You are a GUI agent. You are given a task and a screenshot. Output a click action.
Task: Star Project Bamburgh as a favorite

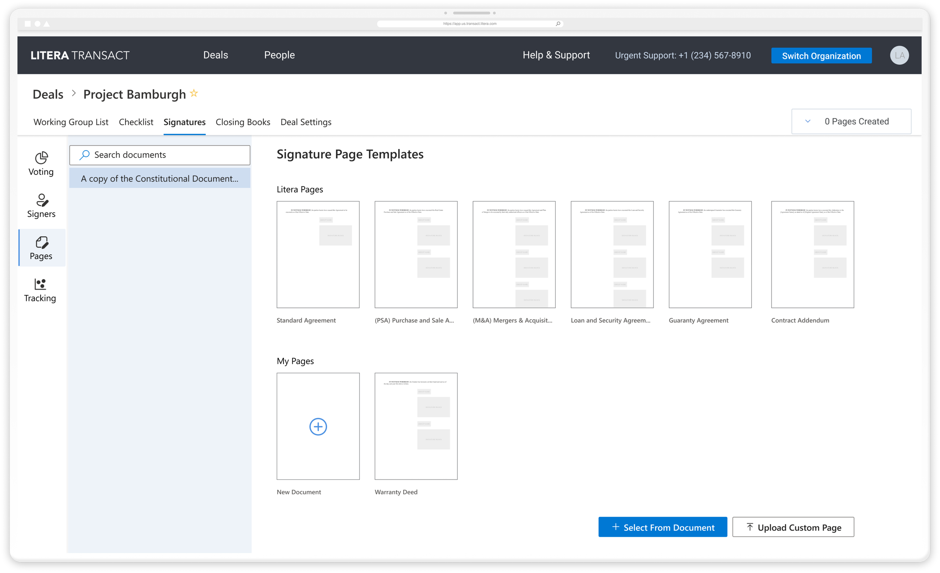[x=194, y=93]
